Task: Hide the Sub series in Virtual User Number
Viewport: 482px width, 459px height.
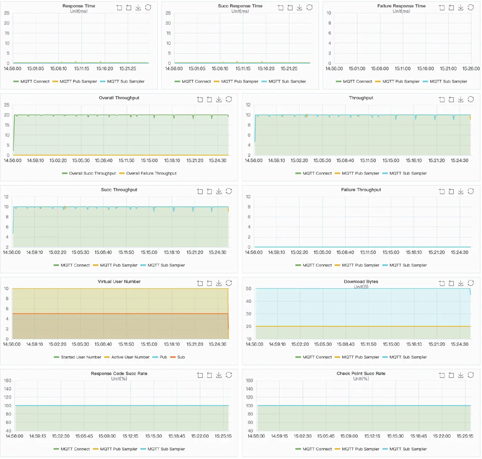Action: click(181, 357)
